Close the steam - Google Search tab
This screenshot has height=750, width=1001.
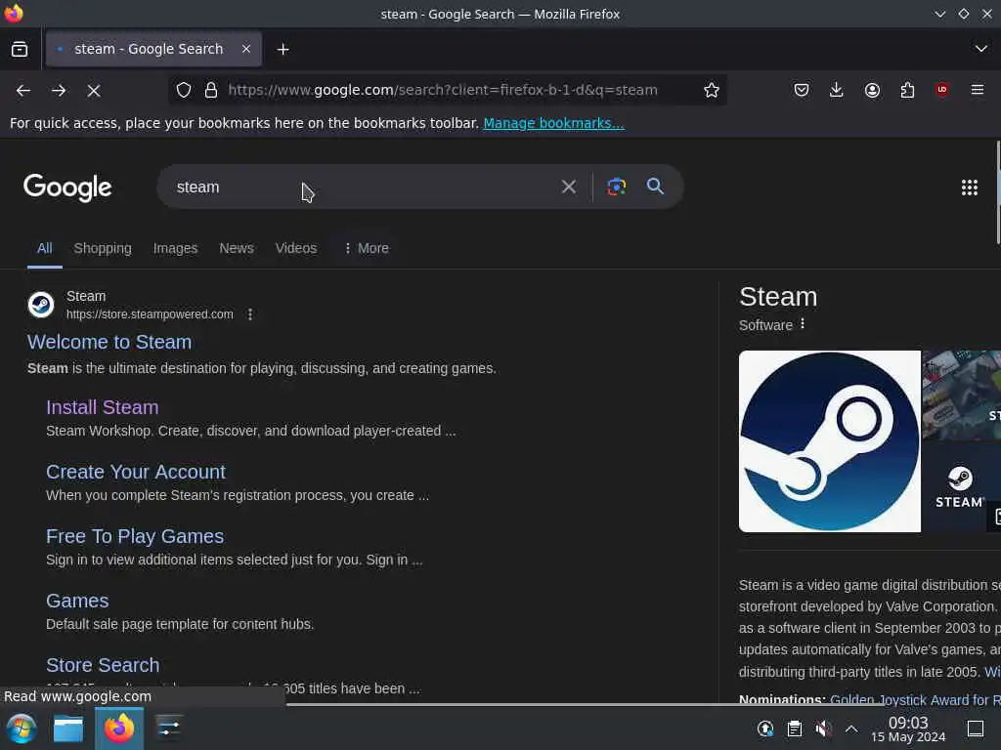pyautogui.click(x=246, y=49)
